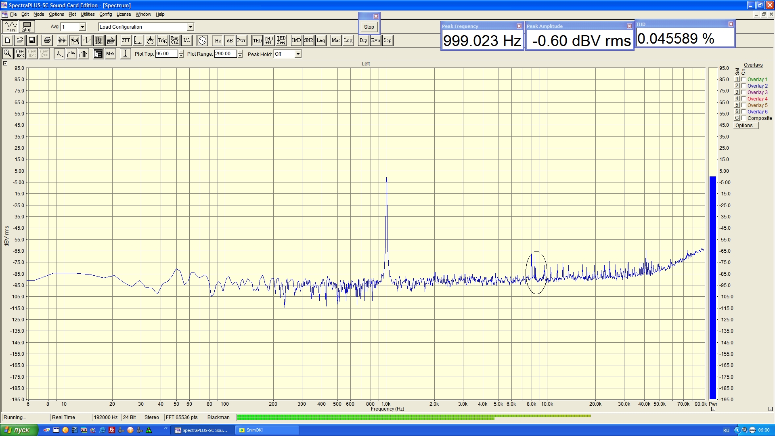Click the Save floppy disk icon
Screen dimensions: 775x436
32,40
